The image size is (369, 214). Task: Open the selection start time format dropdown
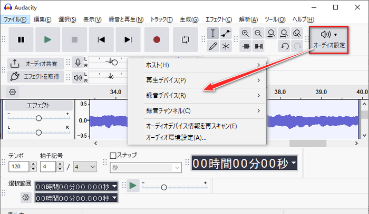tap(114, 187)
